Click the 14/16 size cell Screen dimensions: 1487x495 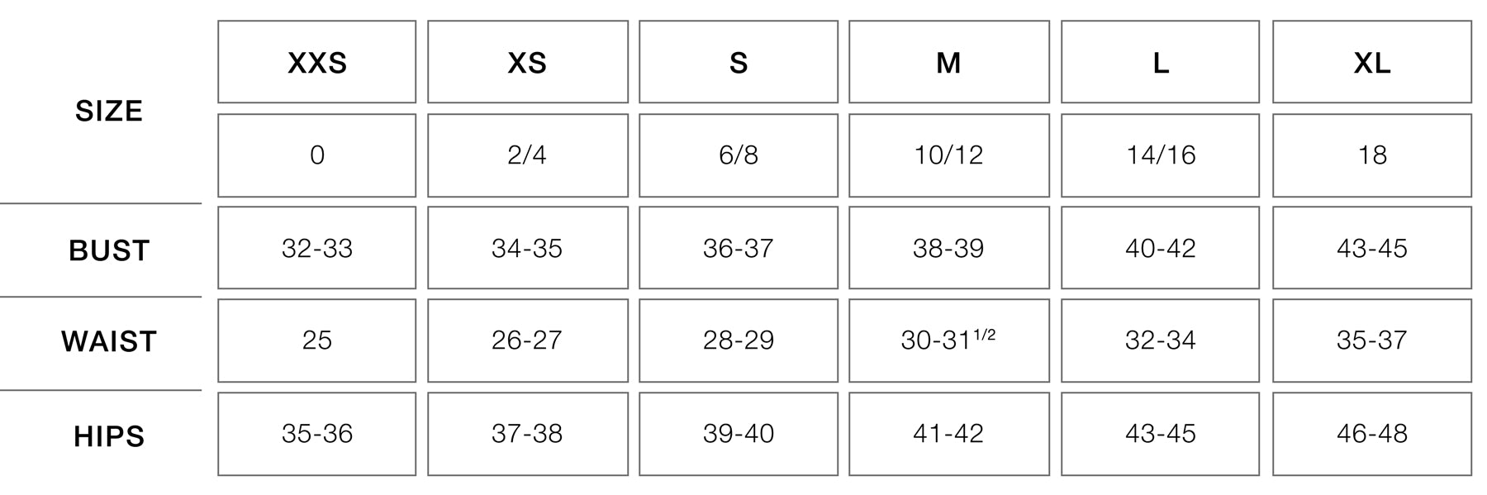[1160, 155]
